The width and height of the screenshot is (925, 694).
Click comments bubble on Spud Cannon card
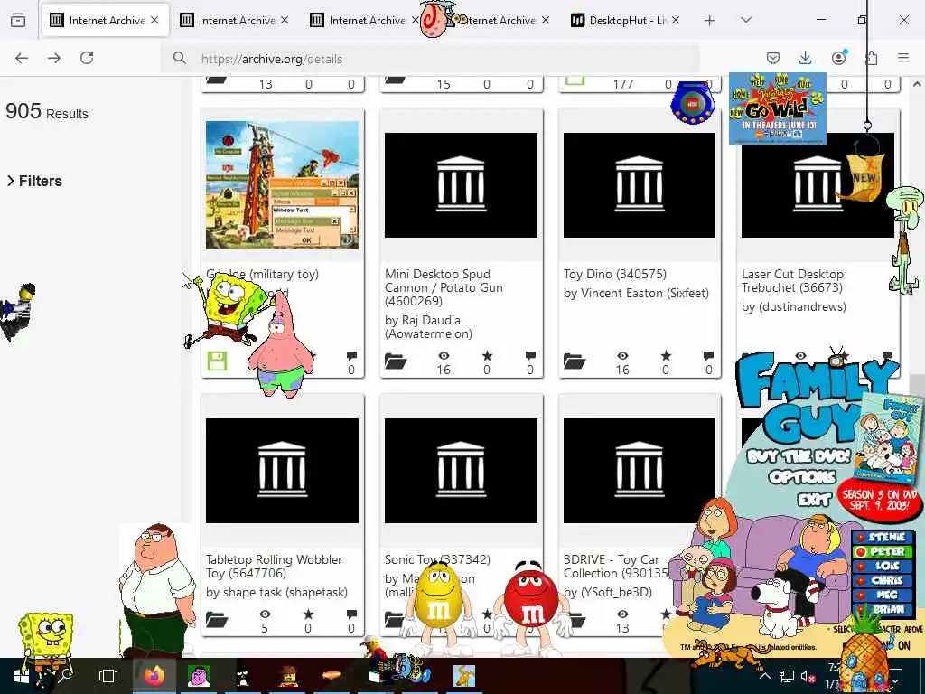pos(530,356)
